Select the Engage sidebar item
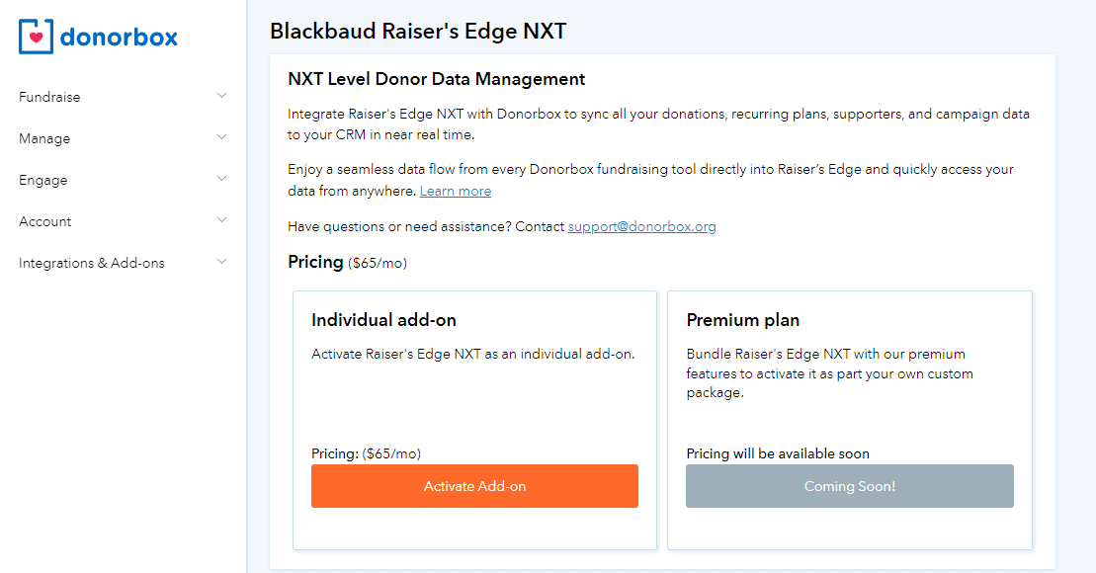The image size is (1096, 573). (x=43, y=180)
